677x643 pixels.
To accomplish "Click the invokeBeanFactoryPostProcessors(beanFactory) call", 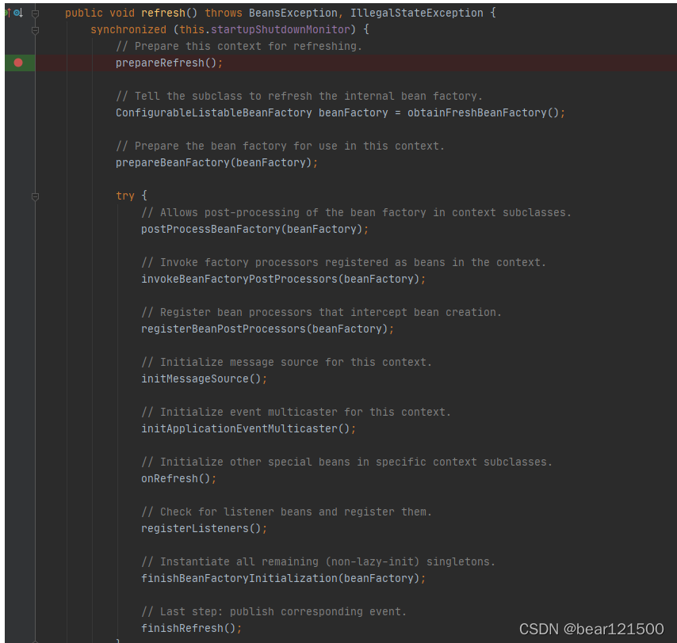I will 280,279.
